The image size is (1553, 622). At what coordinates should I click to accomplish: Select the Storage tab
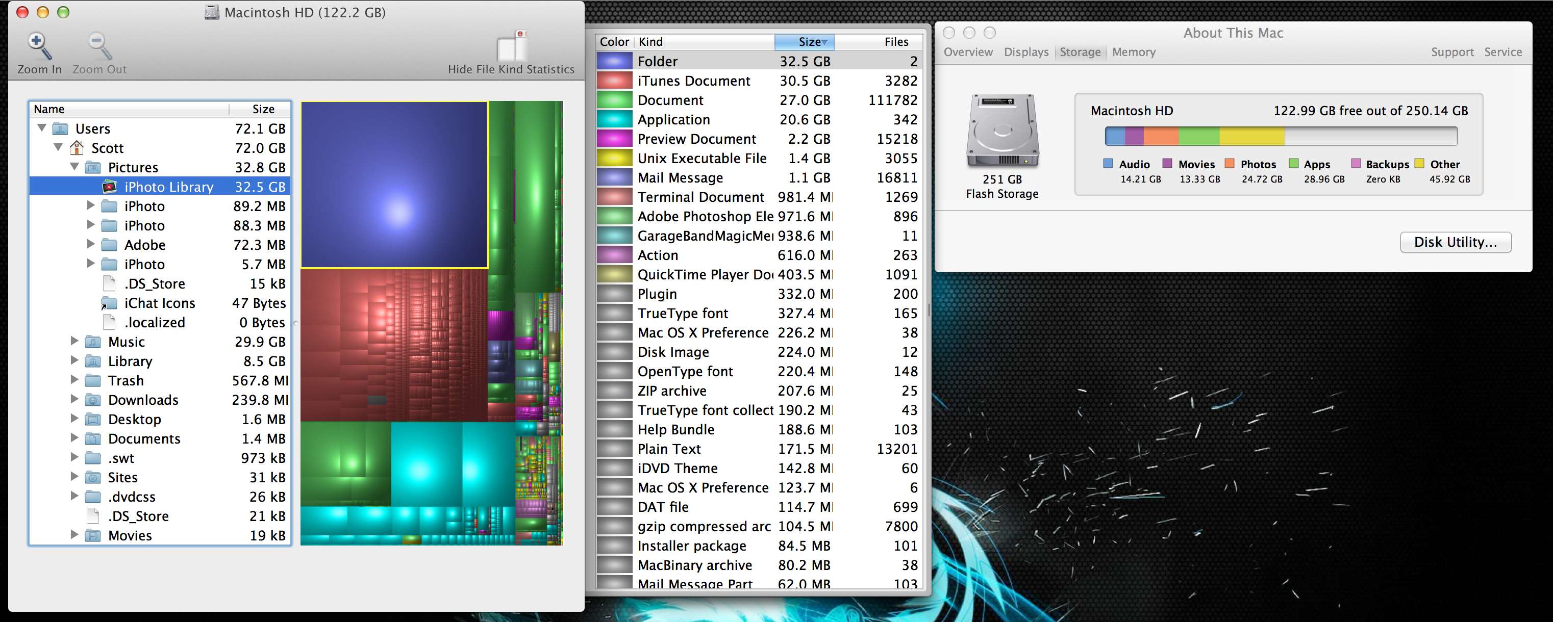pyautogui.click(x=1080, y=52)
